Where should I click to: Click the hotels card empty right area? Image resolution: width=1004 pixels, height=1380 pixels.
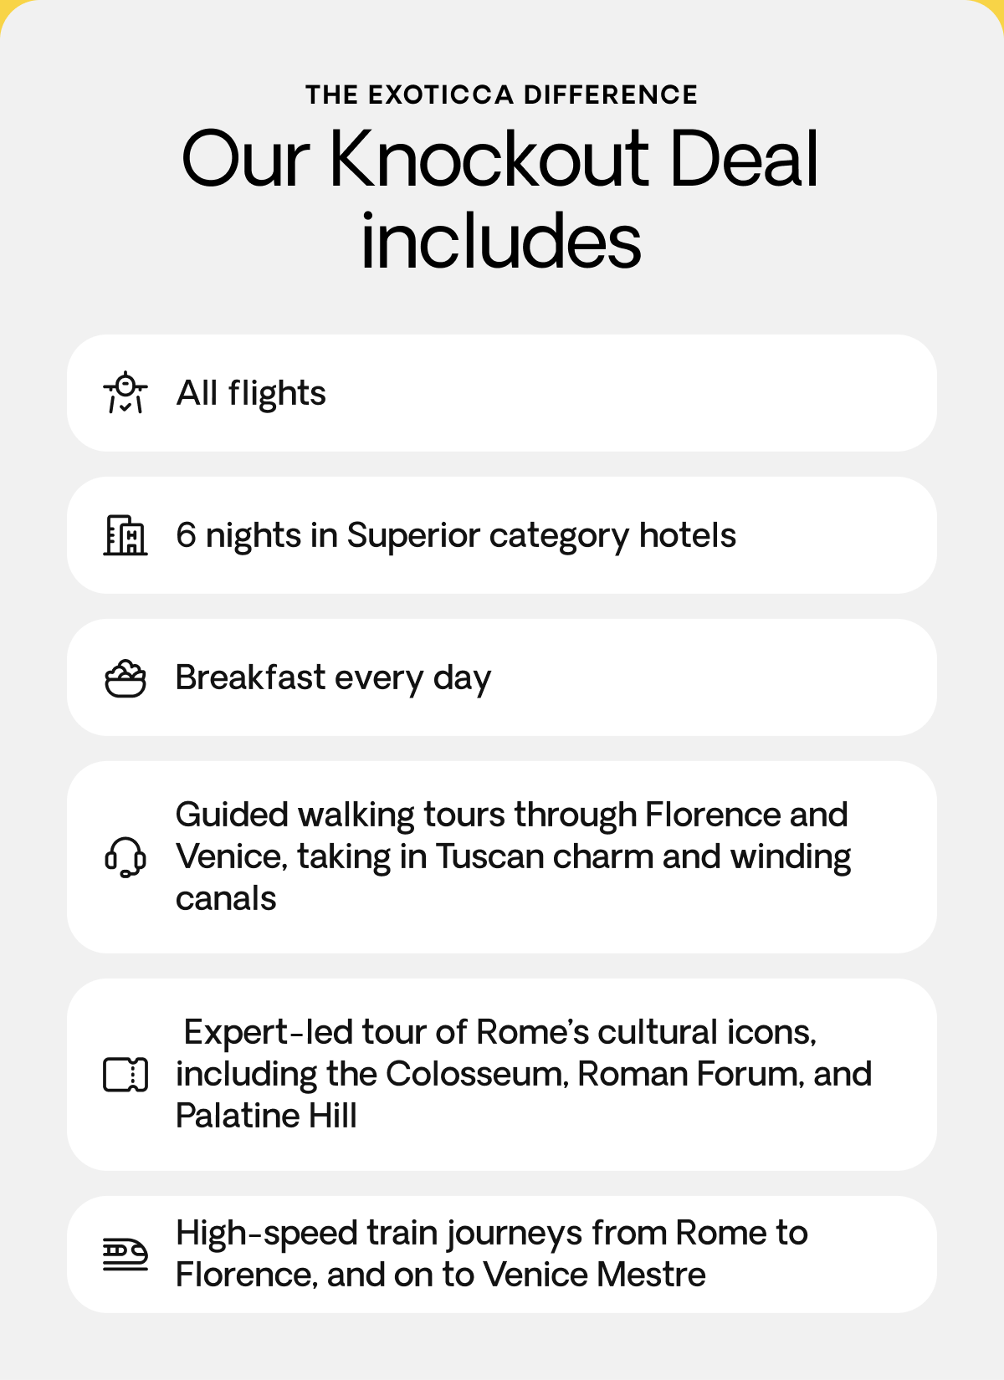[837, 535]
